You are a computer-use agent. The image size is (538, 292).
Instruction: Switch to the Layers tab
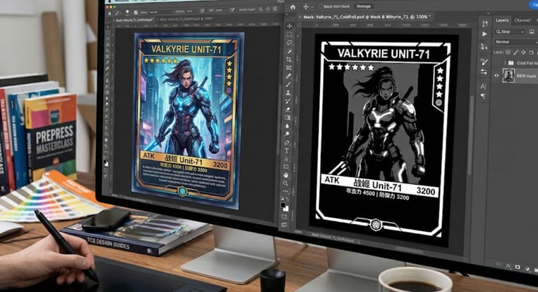click(502, 20)
